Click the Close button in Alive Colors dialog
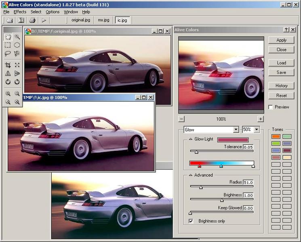The width and height of the screenshot is (301, 242). (x=281, y=50)
